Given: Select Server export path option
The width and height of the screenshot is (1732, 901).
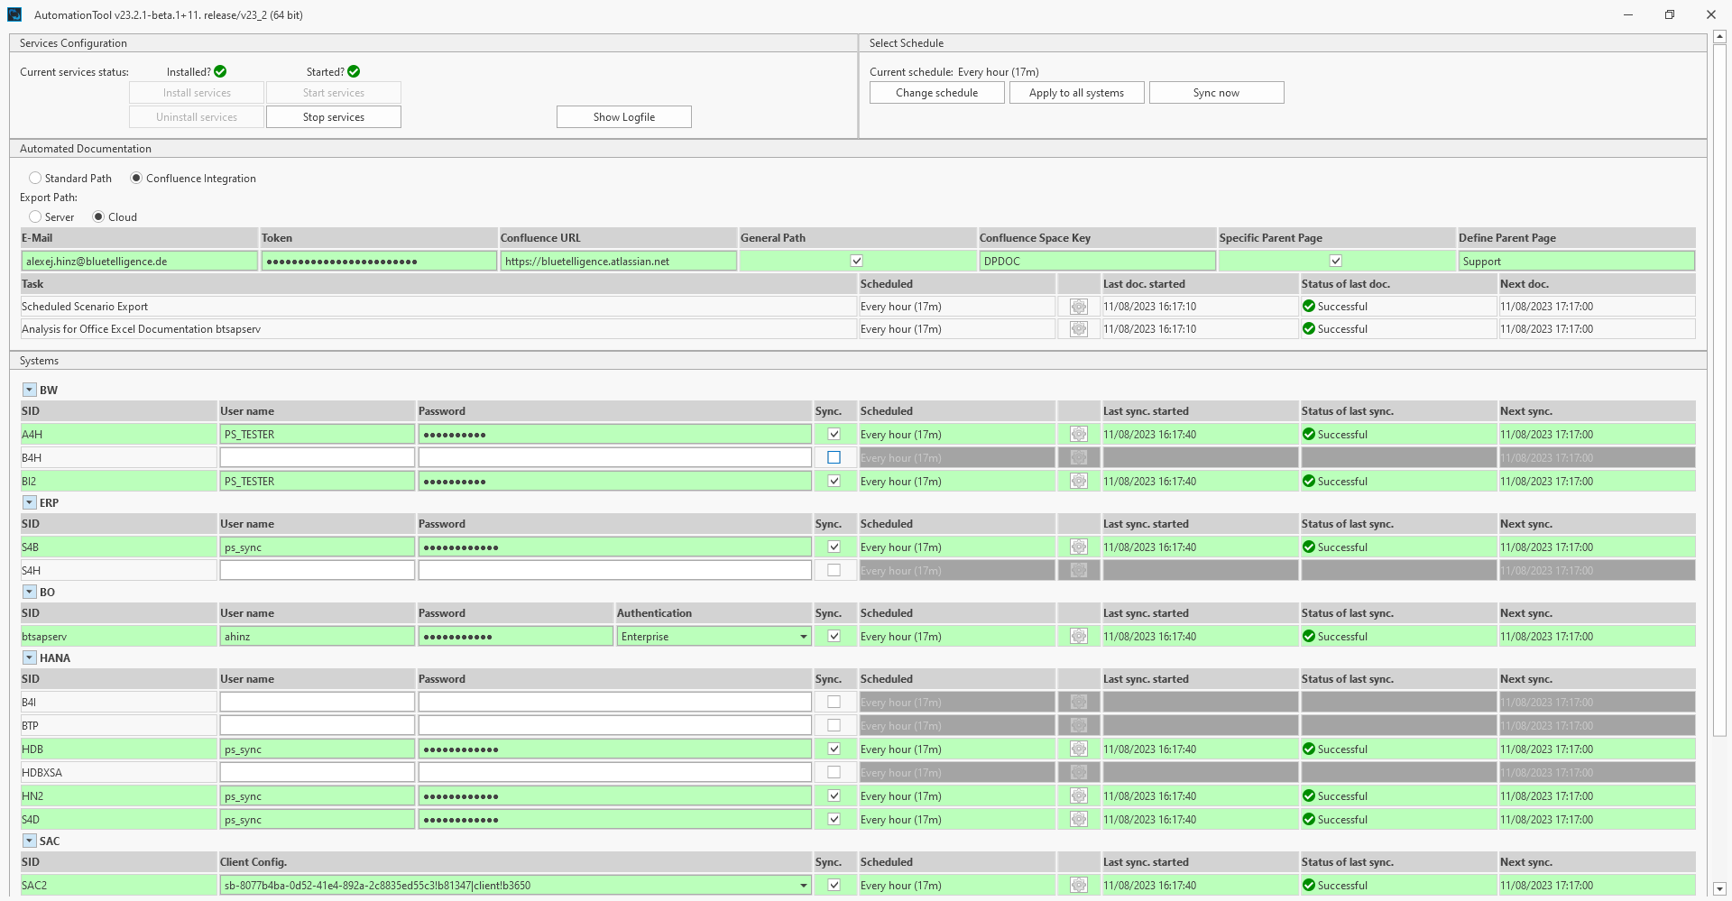Looking at the screenshot, I should click(x=35, y=217).
